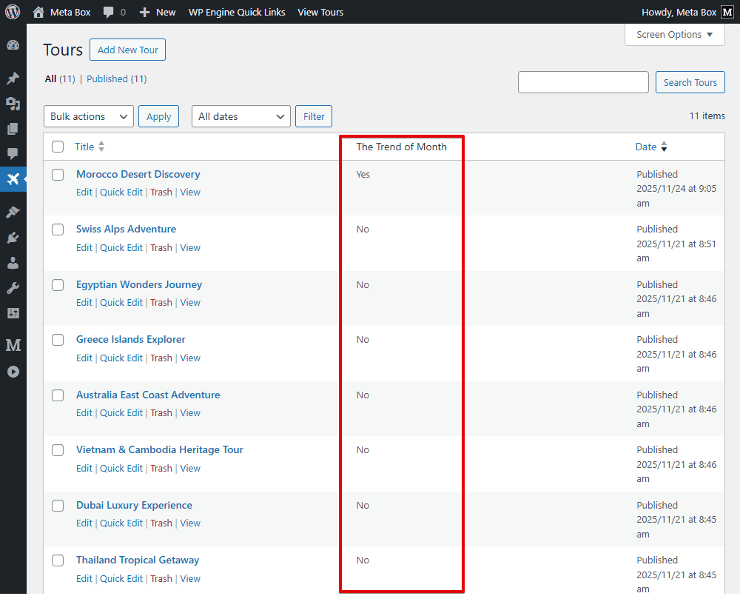This screenshot has height=596, width=740.
Task: Check the select-all box in table header
Action: (x=57, y=146)
